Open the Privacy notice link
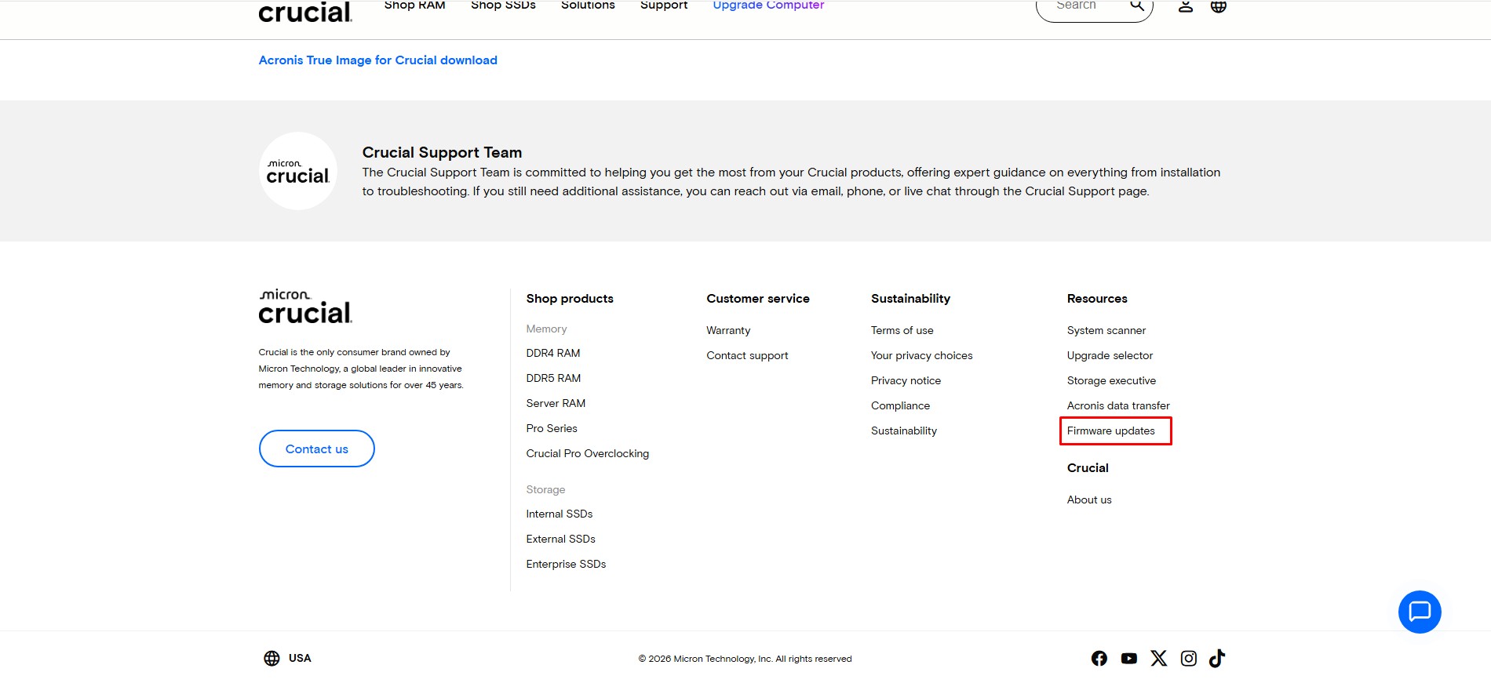Screen dimensions: 1491x683 (906, 381)
